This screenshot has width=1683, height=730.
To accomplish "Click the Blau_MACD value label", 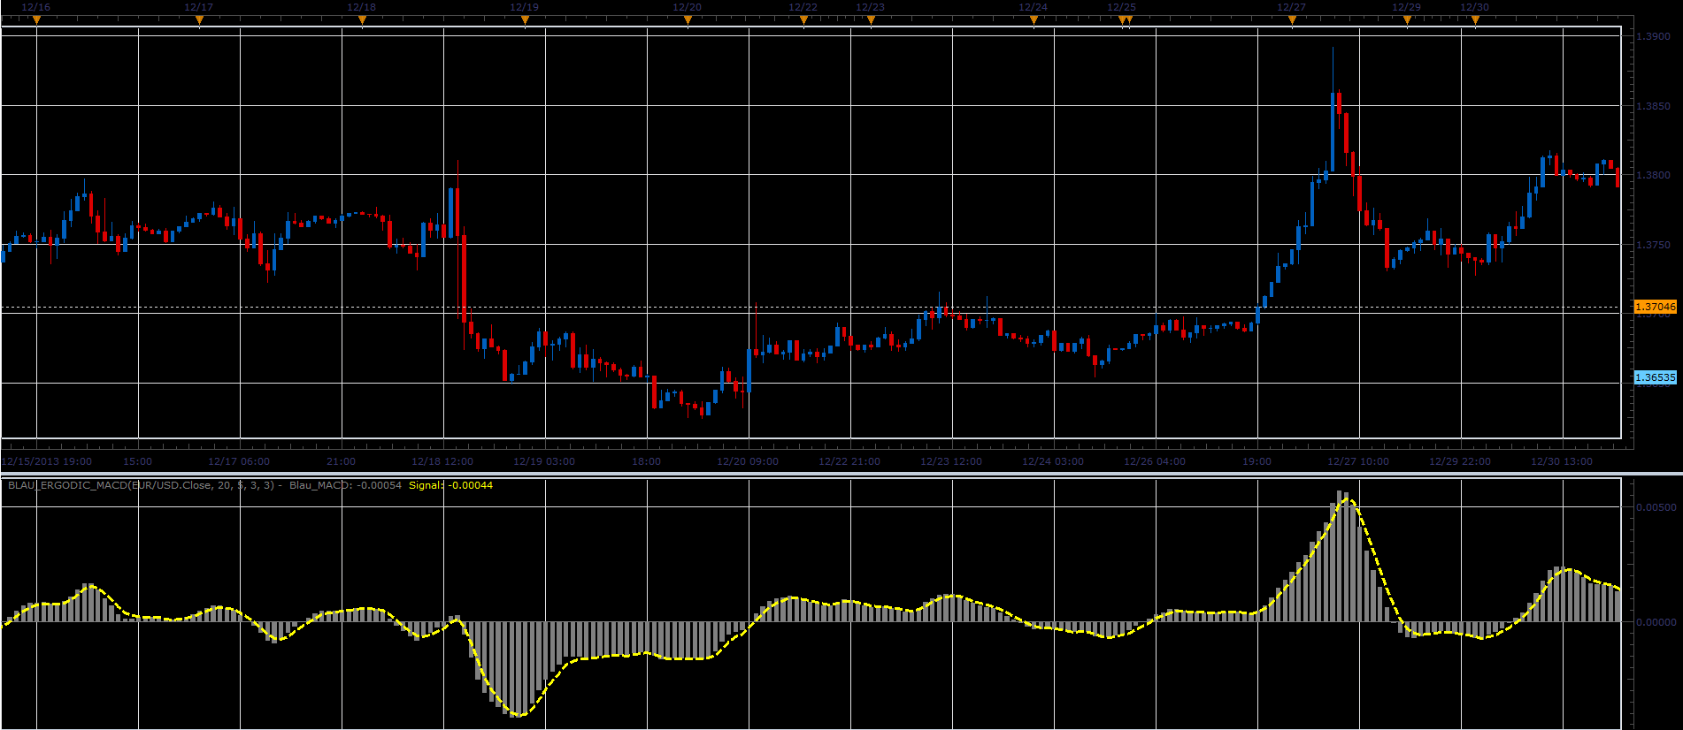I will click(x=345, y=485).
